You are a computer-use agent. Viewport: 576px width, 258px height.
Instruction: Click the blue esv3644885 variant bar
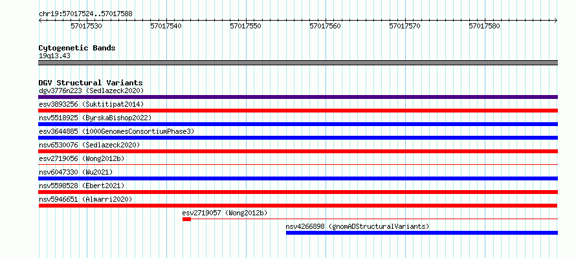[x=298, y=138]
